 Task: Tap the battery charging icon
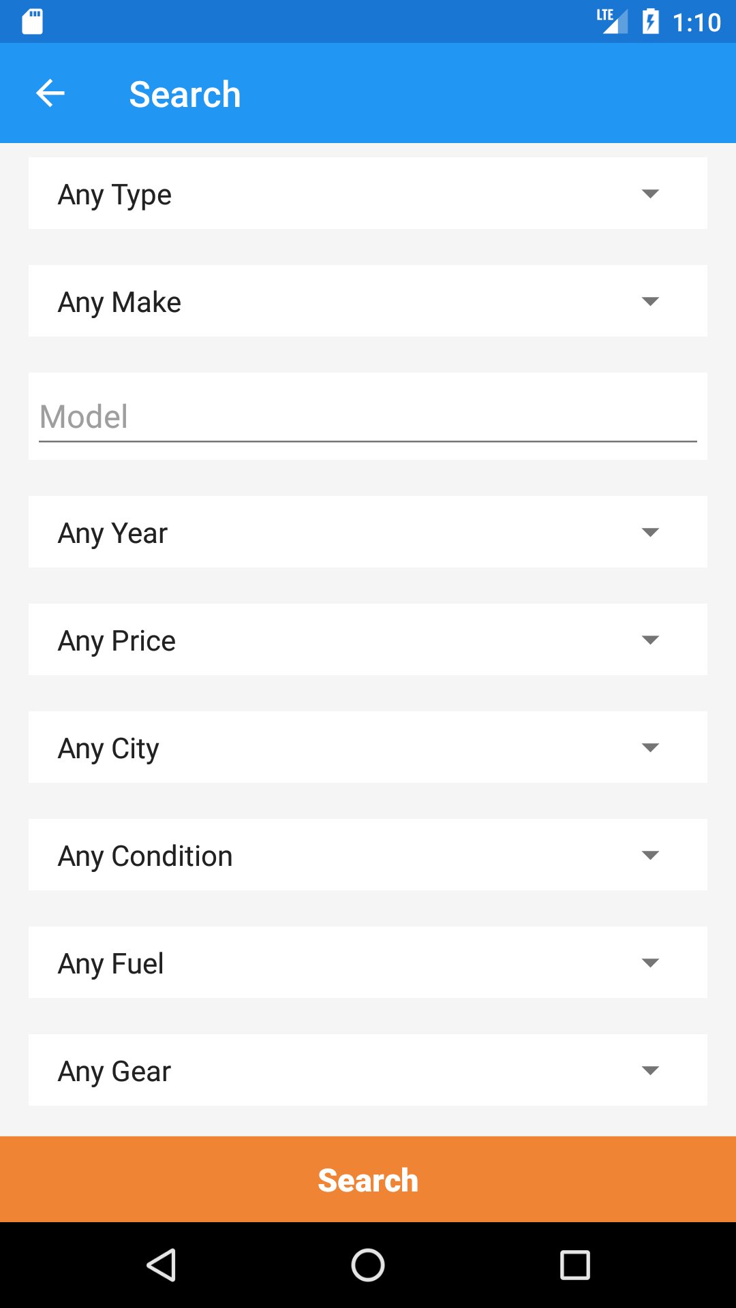tap(651, 22)
